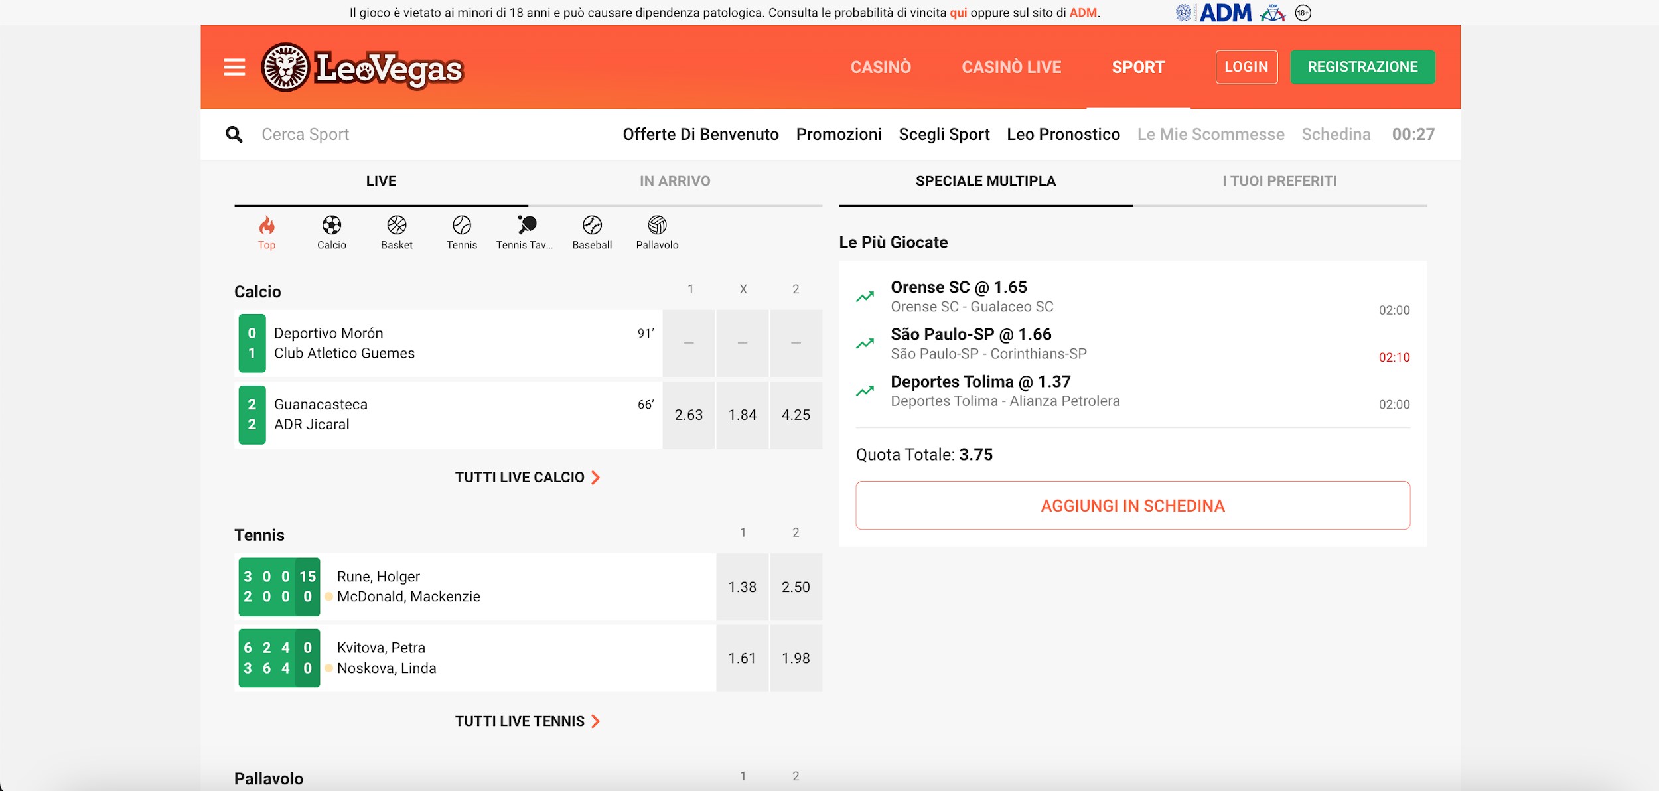Image resolution: width=1659 pixels, height=791 pixels.
Task: Click the search magnifier icon
Action: coord(234,135)
